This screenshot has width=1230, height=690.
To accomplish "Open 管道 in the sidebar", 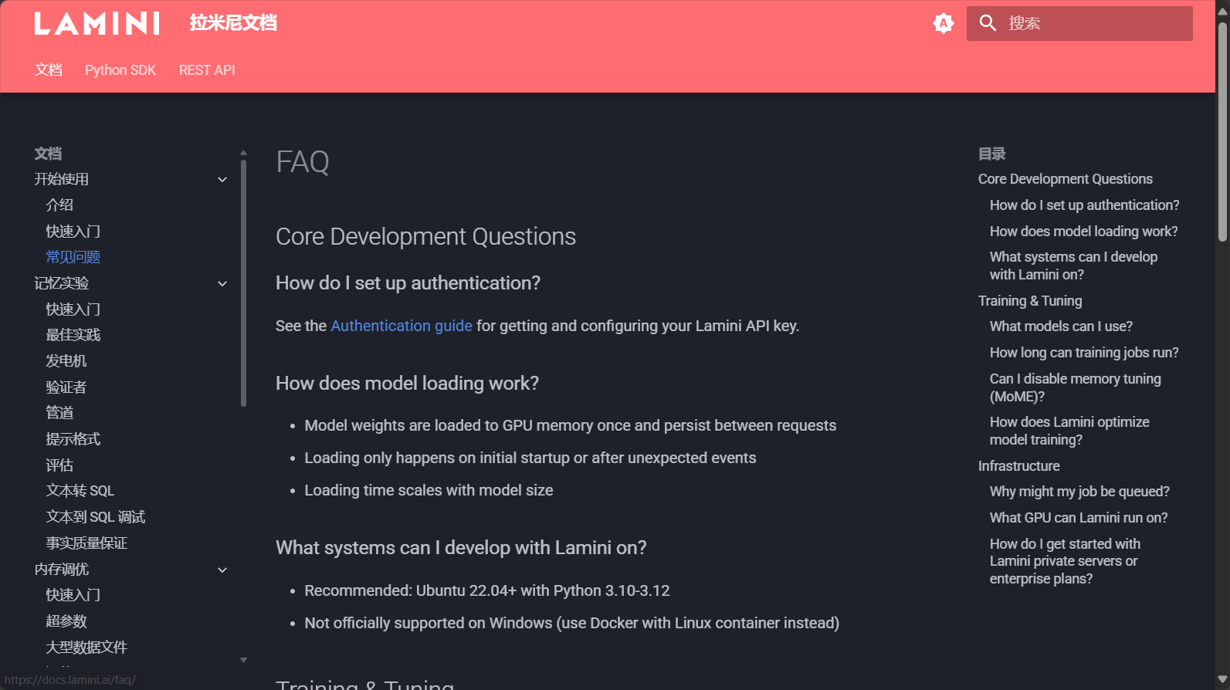I will point(59,413).
